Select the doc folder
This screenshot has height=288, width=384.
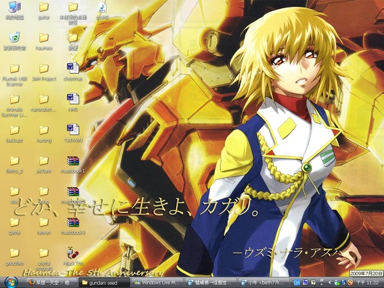(15, 195)
